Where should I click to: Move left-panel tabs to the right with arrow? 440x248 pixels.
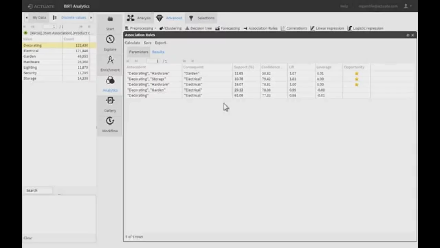click(91, 18)
